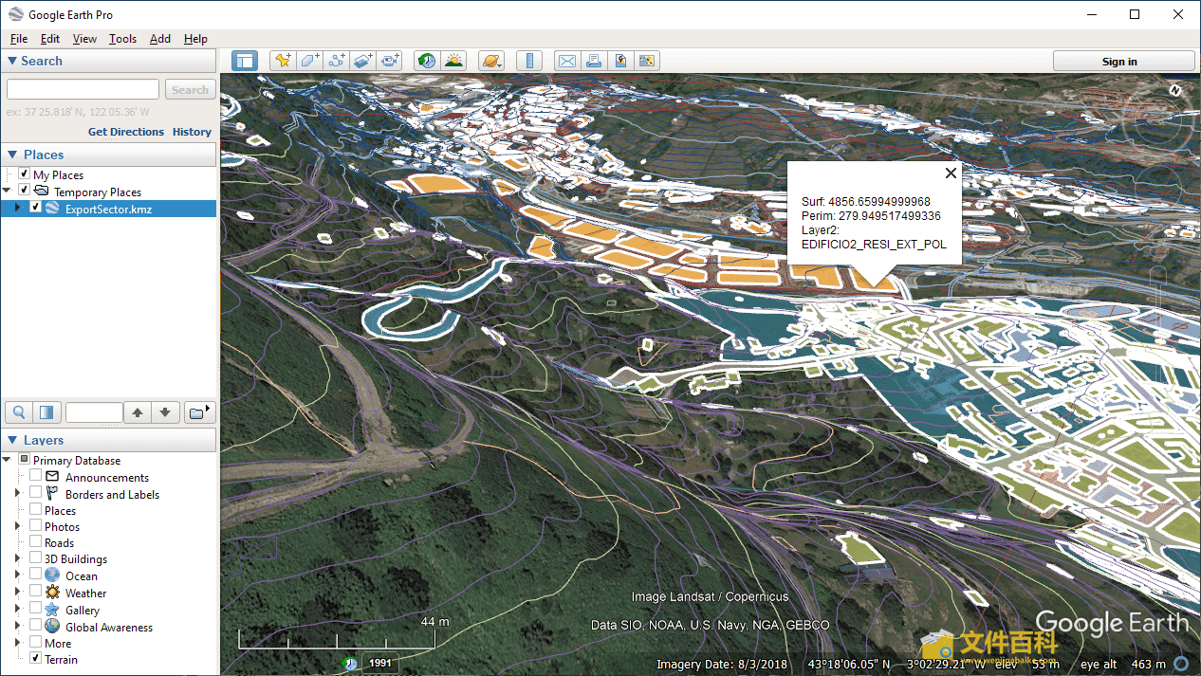Open the ruler measurement tool
1201x676 pixels.
(x=529, y=61)
